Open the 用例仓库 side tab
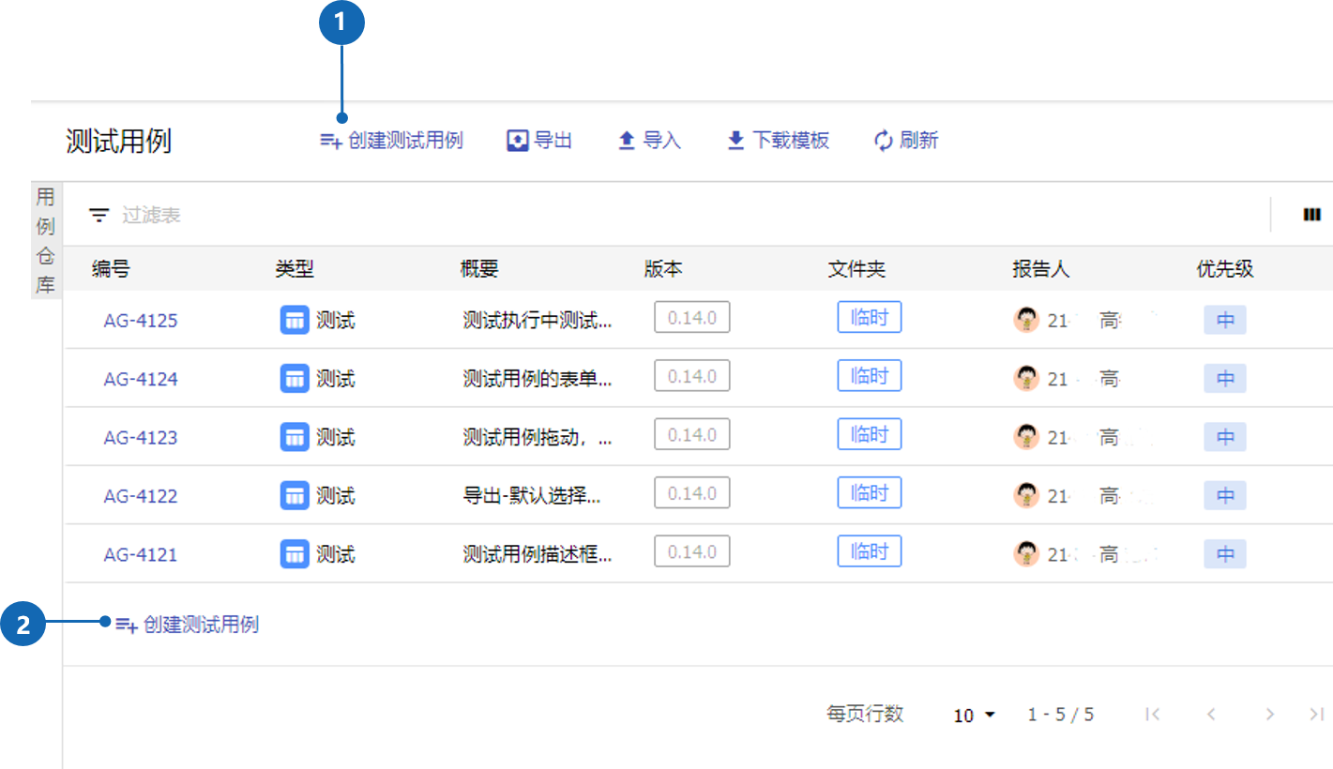Screen dimensions: 1333x769 pos(45,240)
